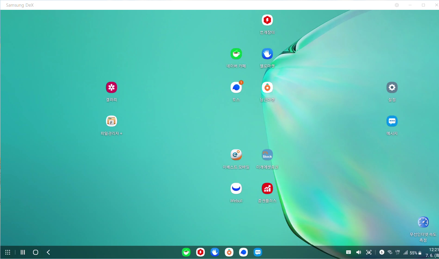Open 무선인터넷 속도 측정 shortcut

point(423,222)
